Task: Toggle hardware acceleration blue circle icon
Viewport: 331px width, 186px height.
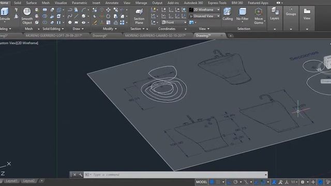Action: point(320,182)
